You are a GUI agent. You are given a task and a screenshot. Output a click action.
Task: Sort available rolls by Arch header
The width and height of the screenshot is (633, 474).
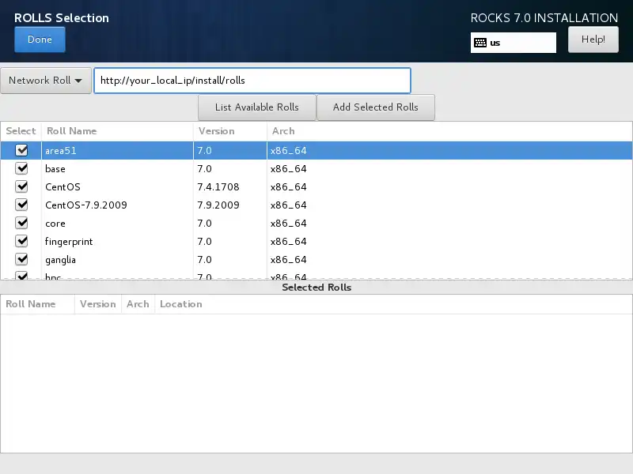[x=449, y=131]
